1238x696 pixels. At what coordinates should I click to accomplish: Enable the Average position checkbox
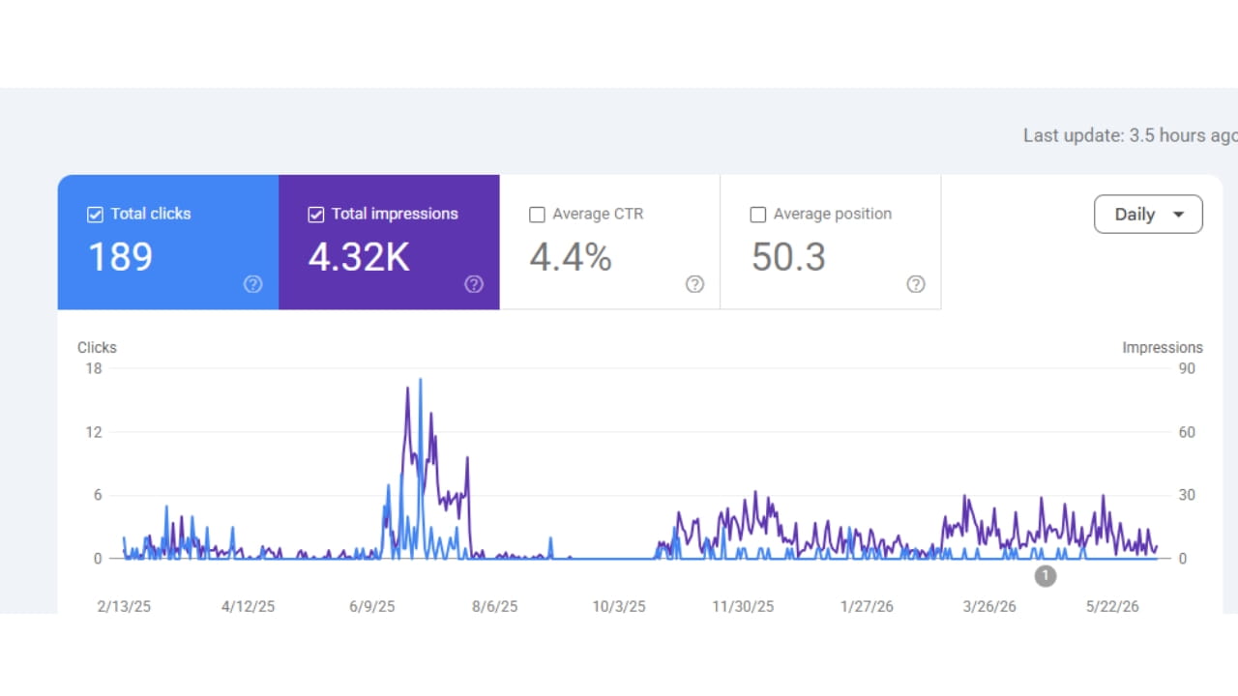(x=758, y=215)
